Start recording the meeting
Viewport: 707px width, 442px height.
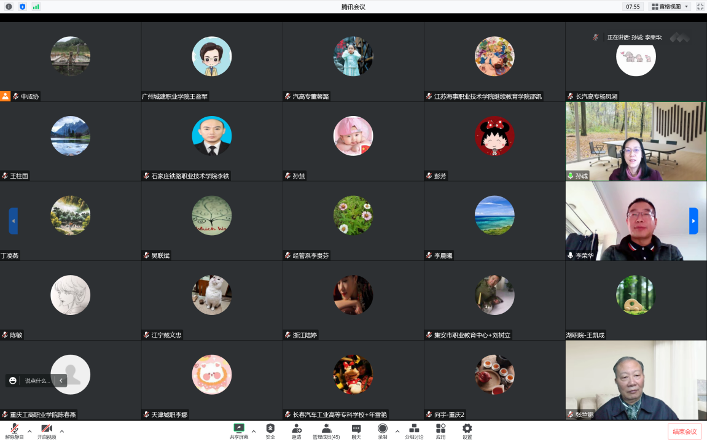[x=383, y=431]
